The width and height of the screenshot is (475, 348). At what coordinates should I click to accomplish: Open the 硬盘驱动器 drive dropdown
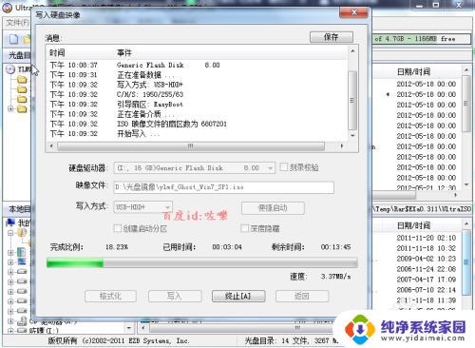(270, 168)
